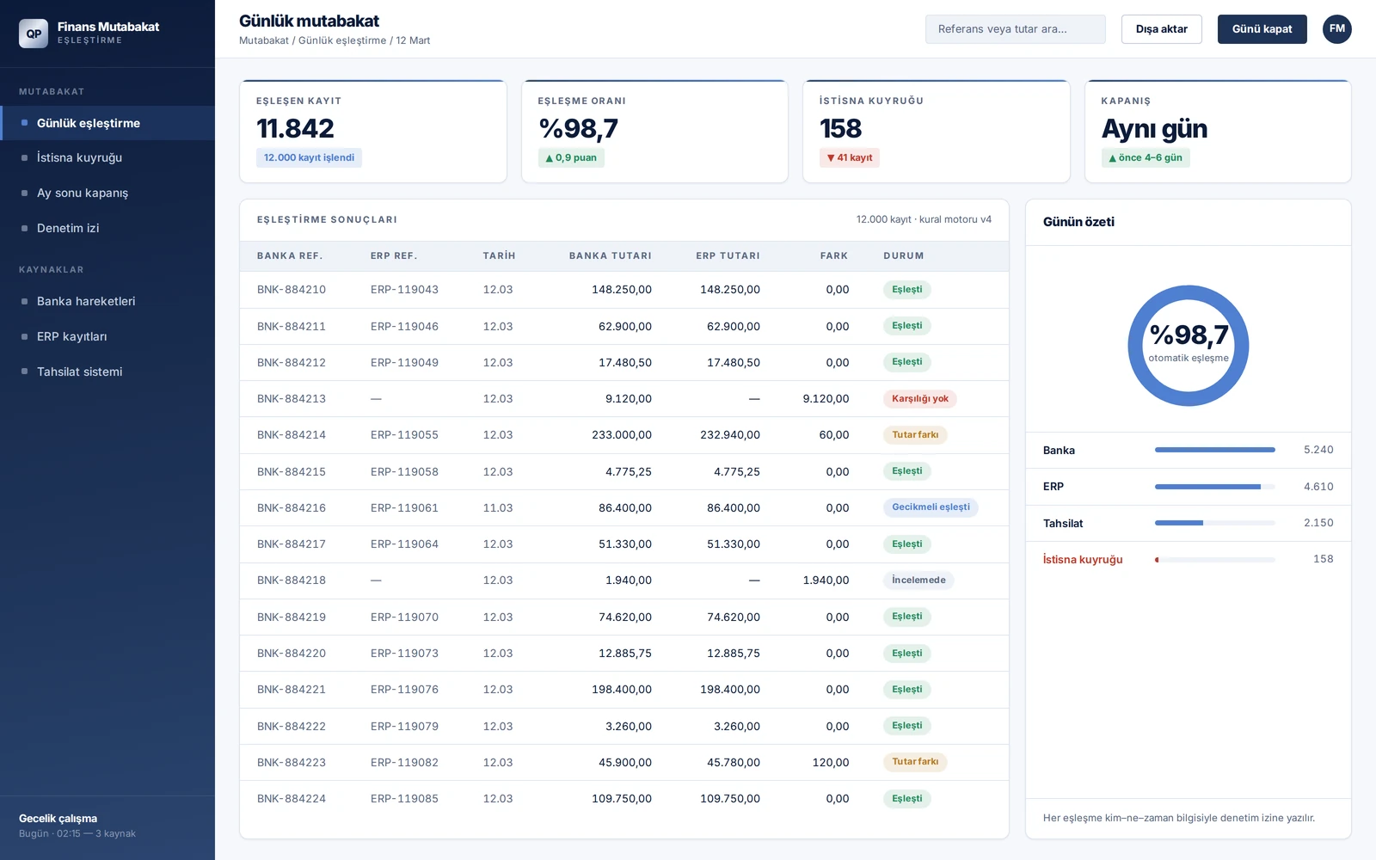The height and width of the screenshot is (860, 1376).
Task: Click the bullet icon beside Denetim izi
Action: (24, 228)
